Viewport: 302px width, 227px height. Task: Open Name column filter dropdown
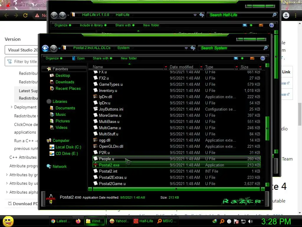click(x=166, y=67)
